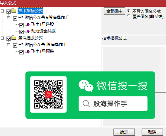166x136 pixels.
Task: Click the QR code thumbnail
Action: pyautogui.click(x=48, y=94)
